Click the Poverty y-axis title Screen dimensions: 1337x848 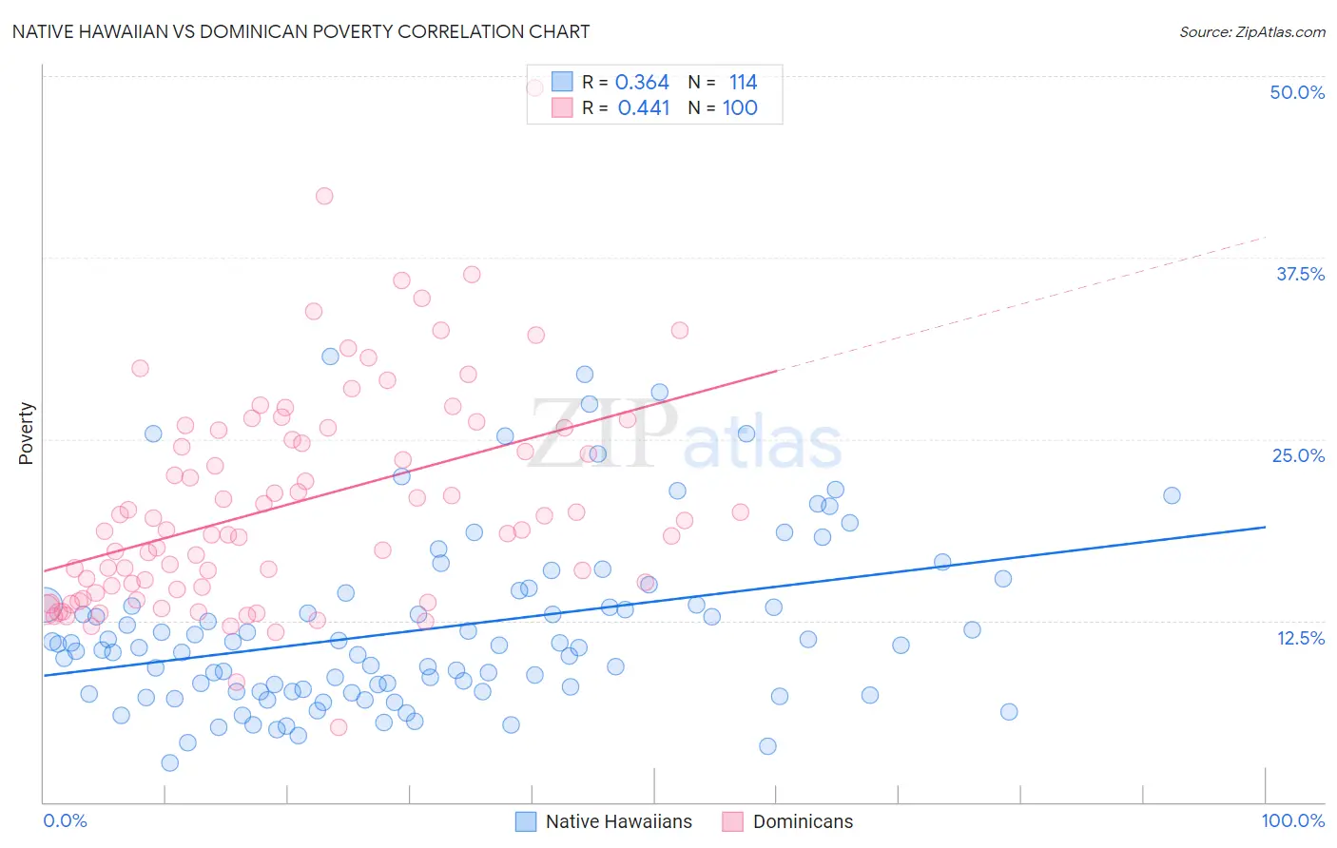coord(26,434)
